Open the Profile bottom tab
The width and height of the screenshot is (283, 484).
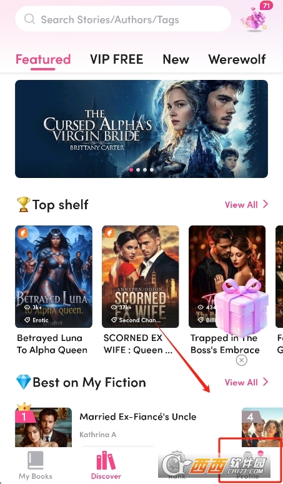(247, 465)
